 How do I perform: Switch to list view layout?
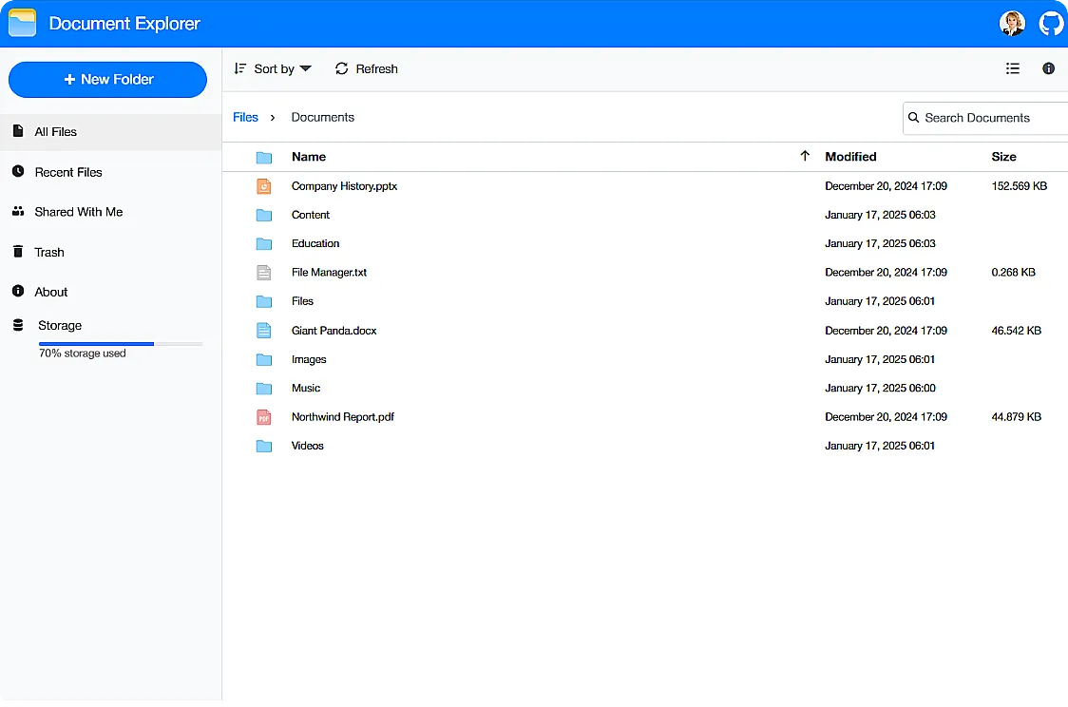click(x=1012, y=68)
